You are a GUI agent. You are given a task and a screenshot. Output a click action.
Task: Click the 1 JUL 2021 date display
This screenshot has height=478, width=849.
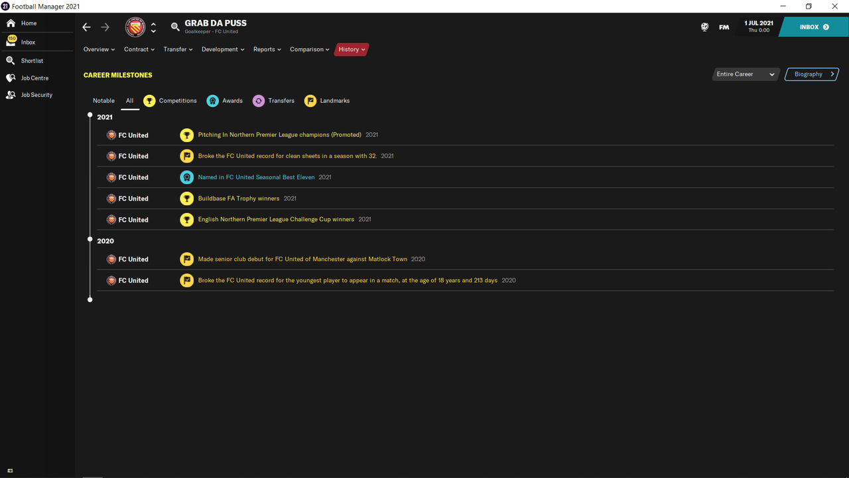759,27
